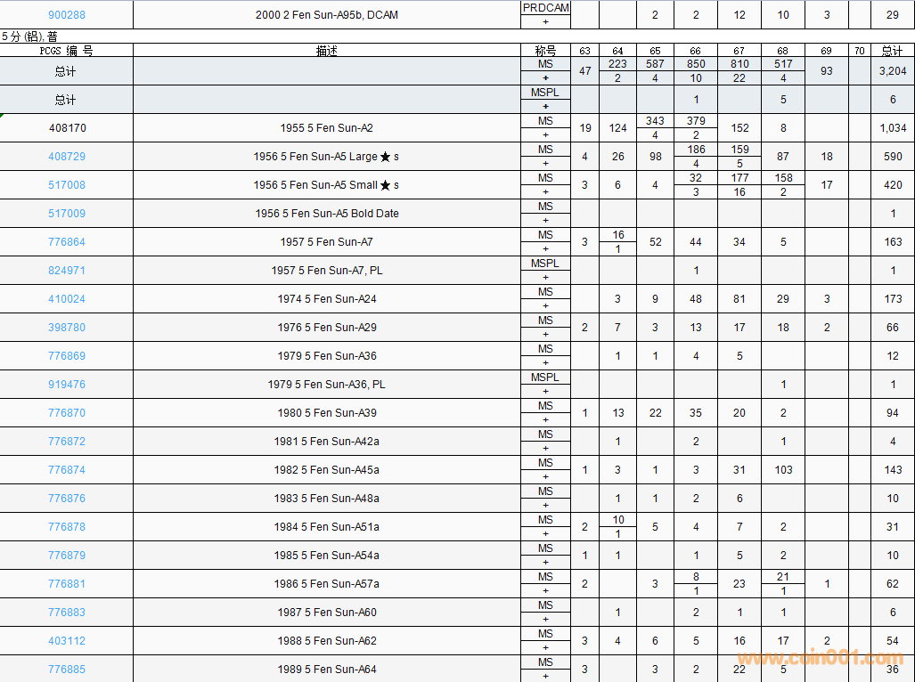Open the 517008 coin number link

pyautogui.click(x=67, y=185)
